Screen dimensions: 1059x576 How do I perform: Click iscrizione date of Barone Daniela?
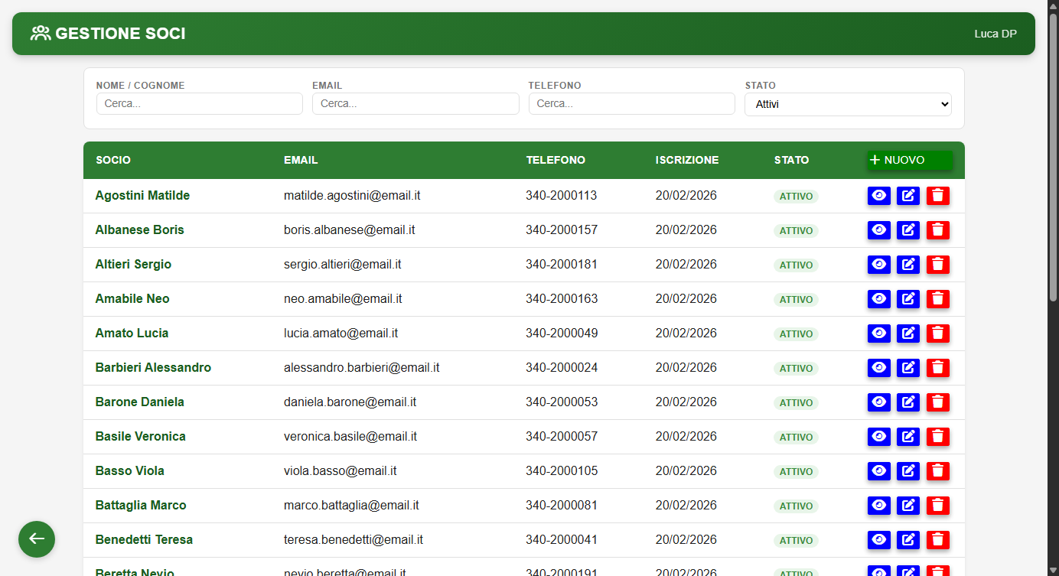click(686, 402)
